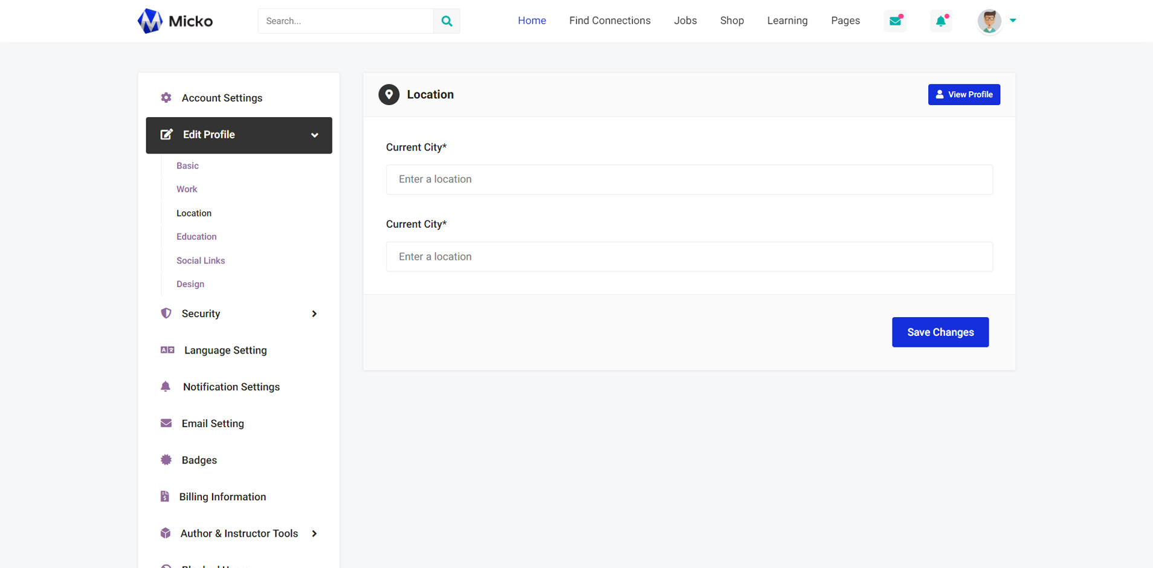Click the View Profile button
1153x568 pixels.
(964, 94)
